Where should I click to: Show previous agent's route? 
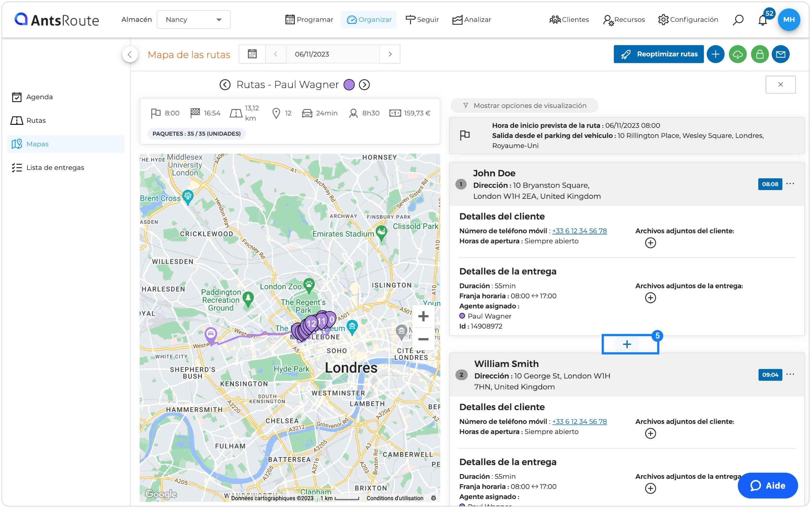[225, 85]
